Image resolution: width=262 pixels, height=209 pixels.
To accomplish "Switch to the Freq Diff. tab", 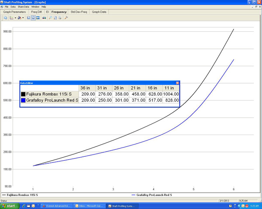I will point(37,12).
